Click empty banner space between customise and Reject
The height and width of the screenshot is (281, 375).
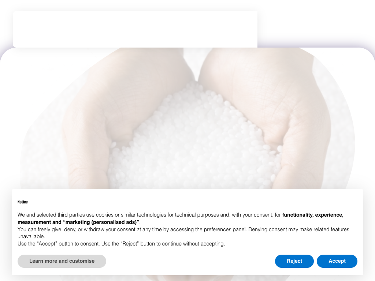[x=190, y=261]
